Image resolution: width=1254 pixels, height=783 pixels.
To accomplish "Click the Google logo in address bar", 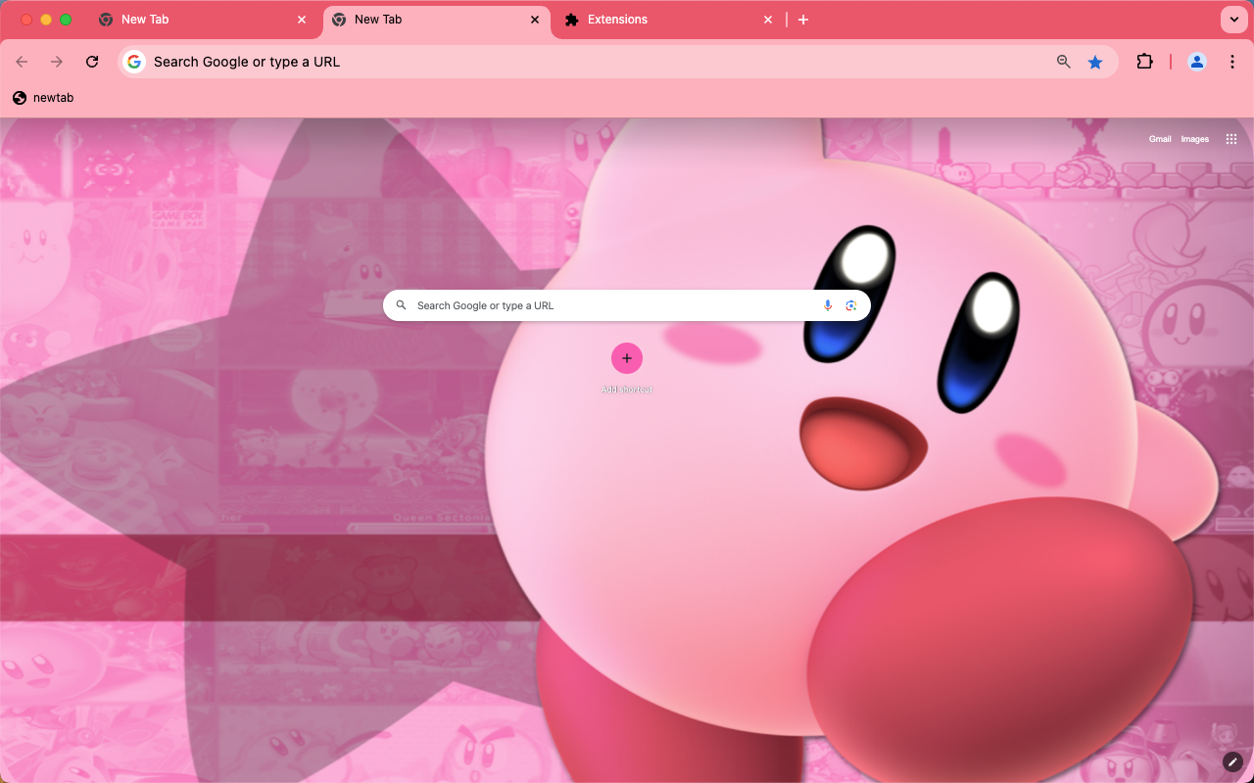I will [134, 62].
